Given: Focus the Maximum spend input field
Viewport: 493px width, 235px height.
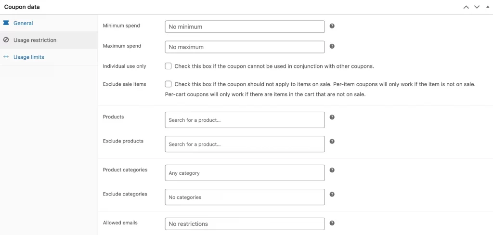Looking at the screenshot, I should [x=245, y=47].
